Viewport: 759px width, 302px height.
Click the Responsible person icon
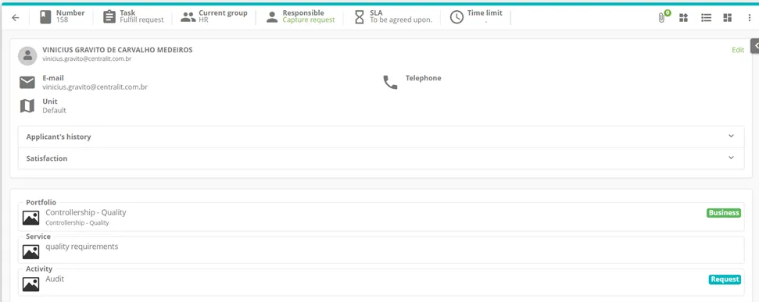pos(272,18)
